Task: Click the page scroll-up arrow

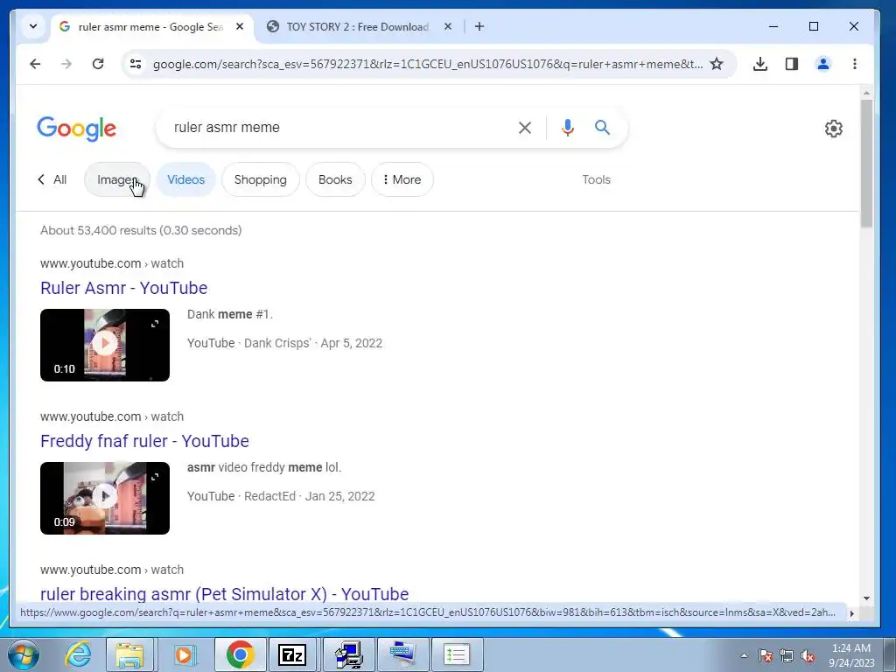Action: [866, 93]
